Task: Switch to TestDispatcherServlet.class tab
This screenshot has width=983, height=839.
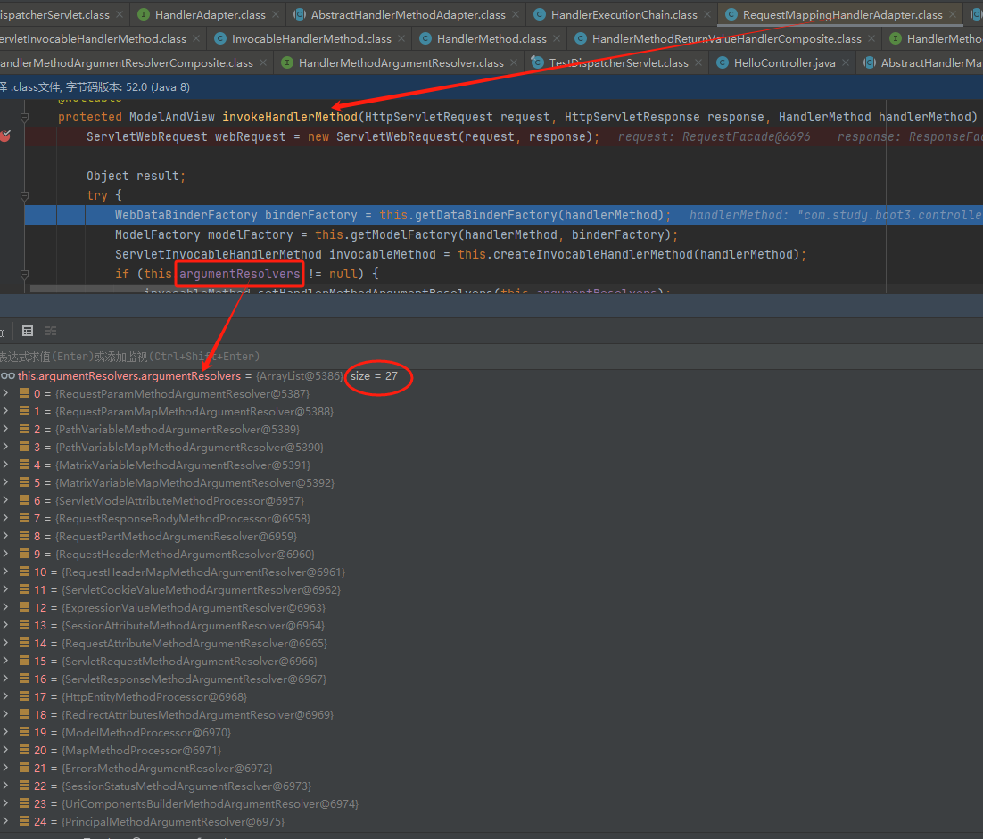Action: [x=618, y=62]
